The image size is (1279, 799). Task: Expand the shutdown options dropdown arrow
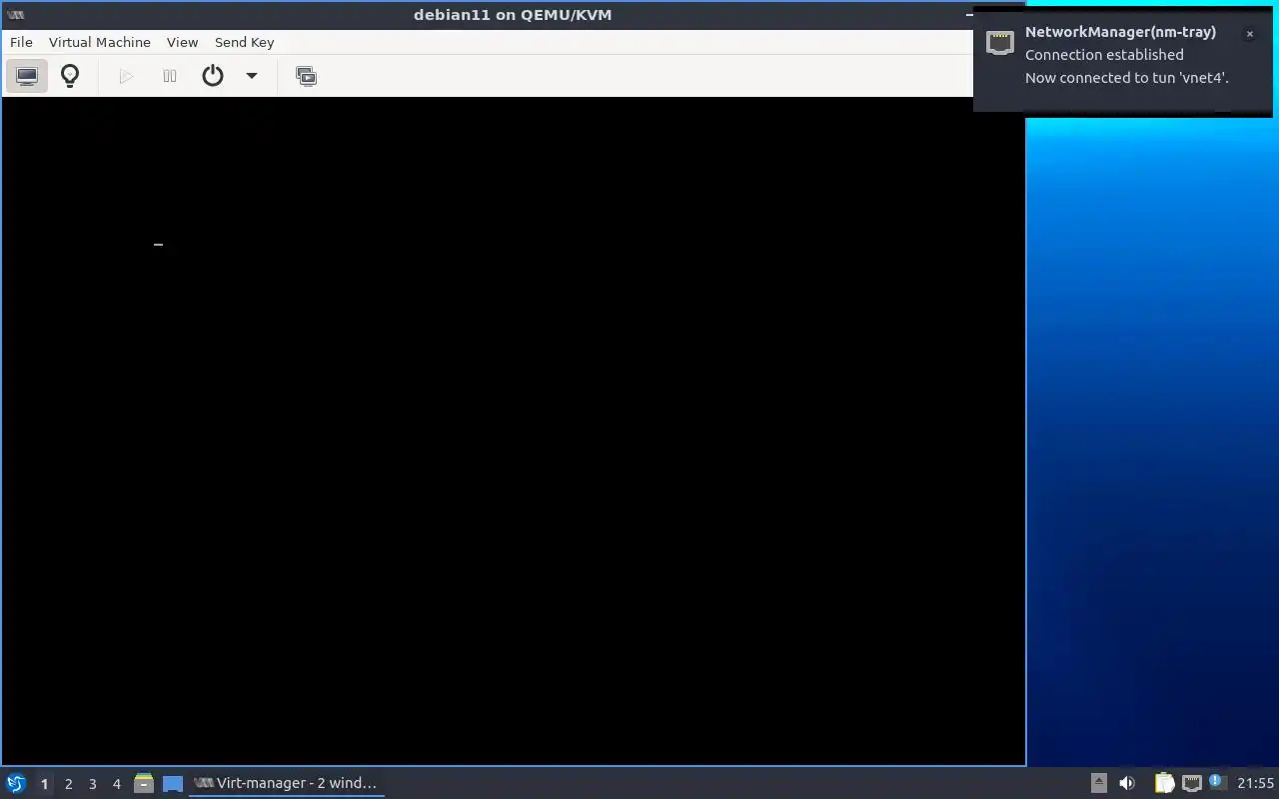pos(252,76)
